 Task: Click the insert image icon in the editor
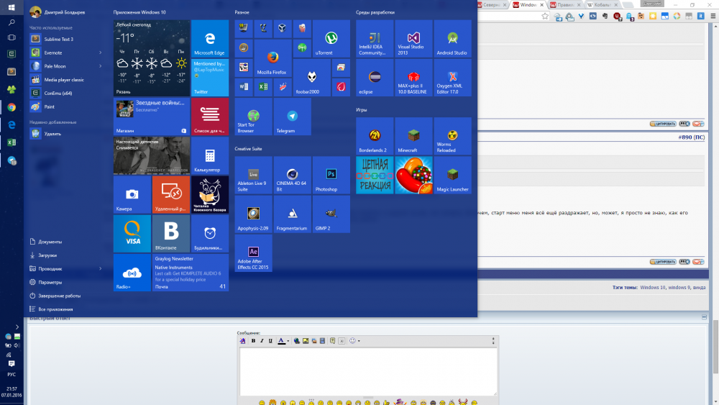pos(306,341)
